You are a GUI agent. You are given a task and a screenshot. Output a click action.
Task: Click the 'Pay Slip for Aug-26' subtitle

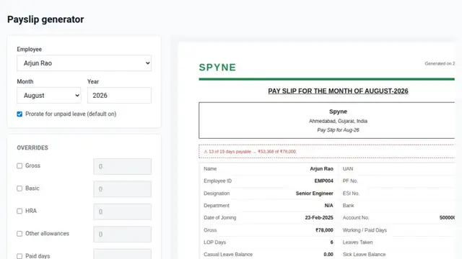pos(338,129)
